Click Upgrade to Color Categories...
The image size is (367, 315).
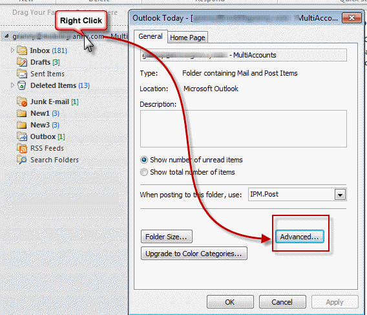(194, 254)
